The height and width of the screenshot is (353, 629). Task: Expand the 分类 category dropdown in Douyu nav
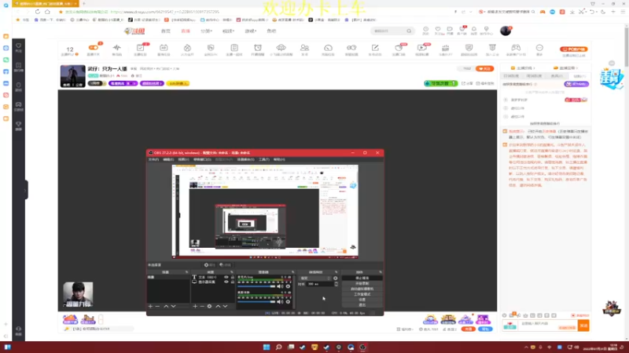coord(206,31)
